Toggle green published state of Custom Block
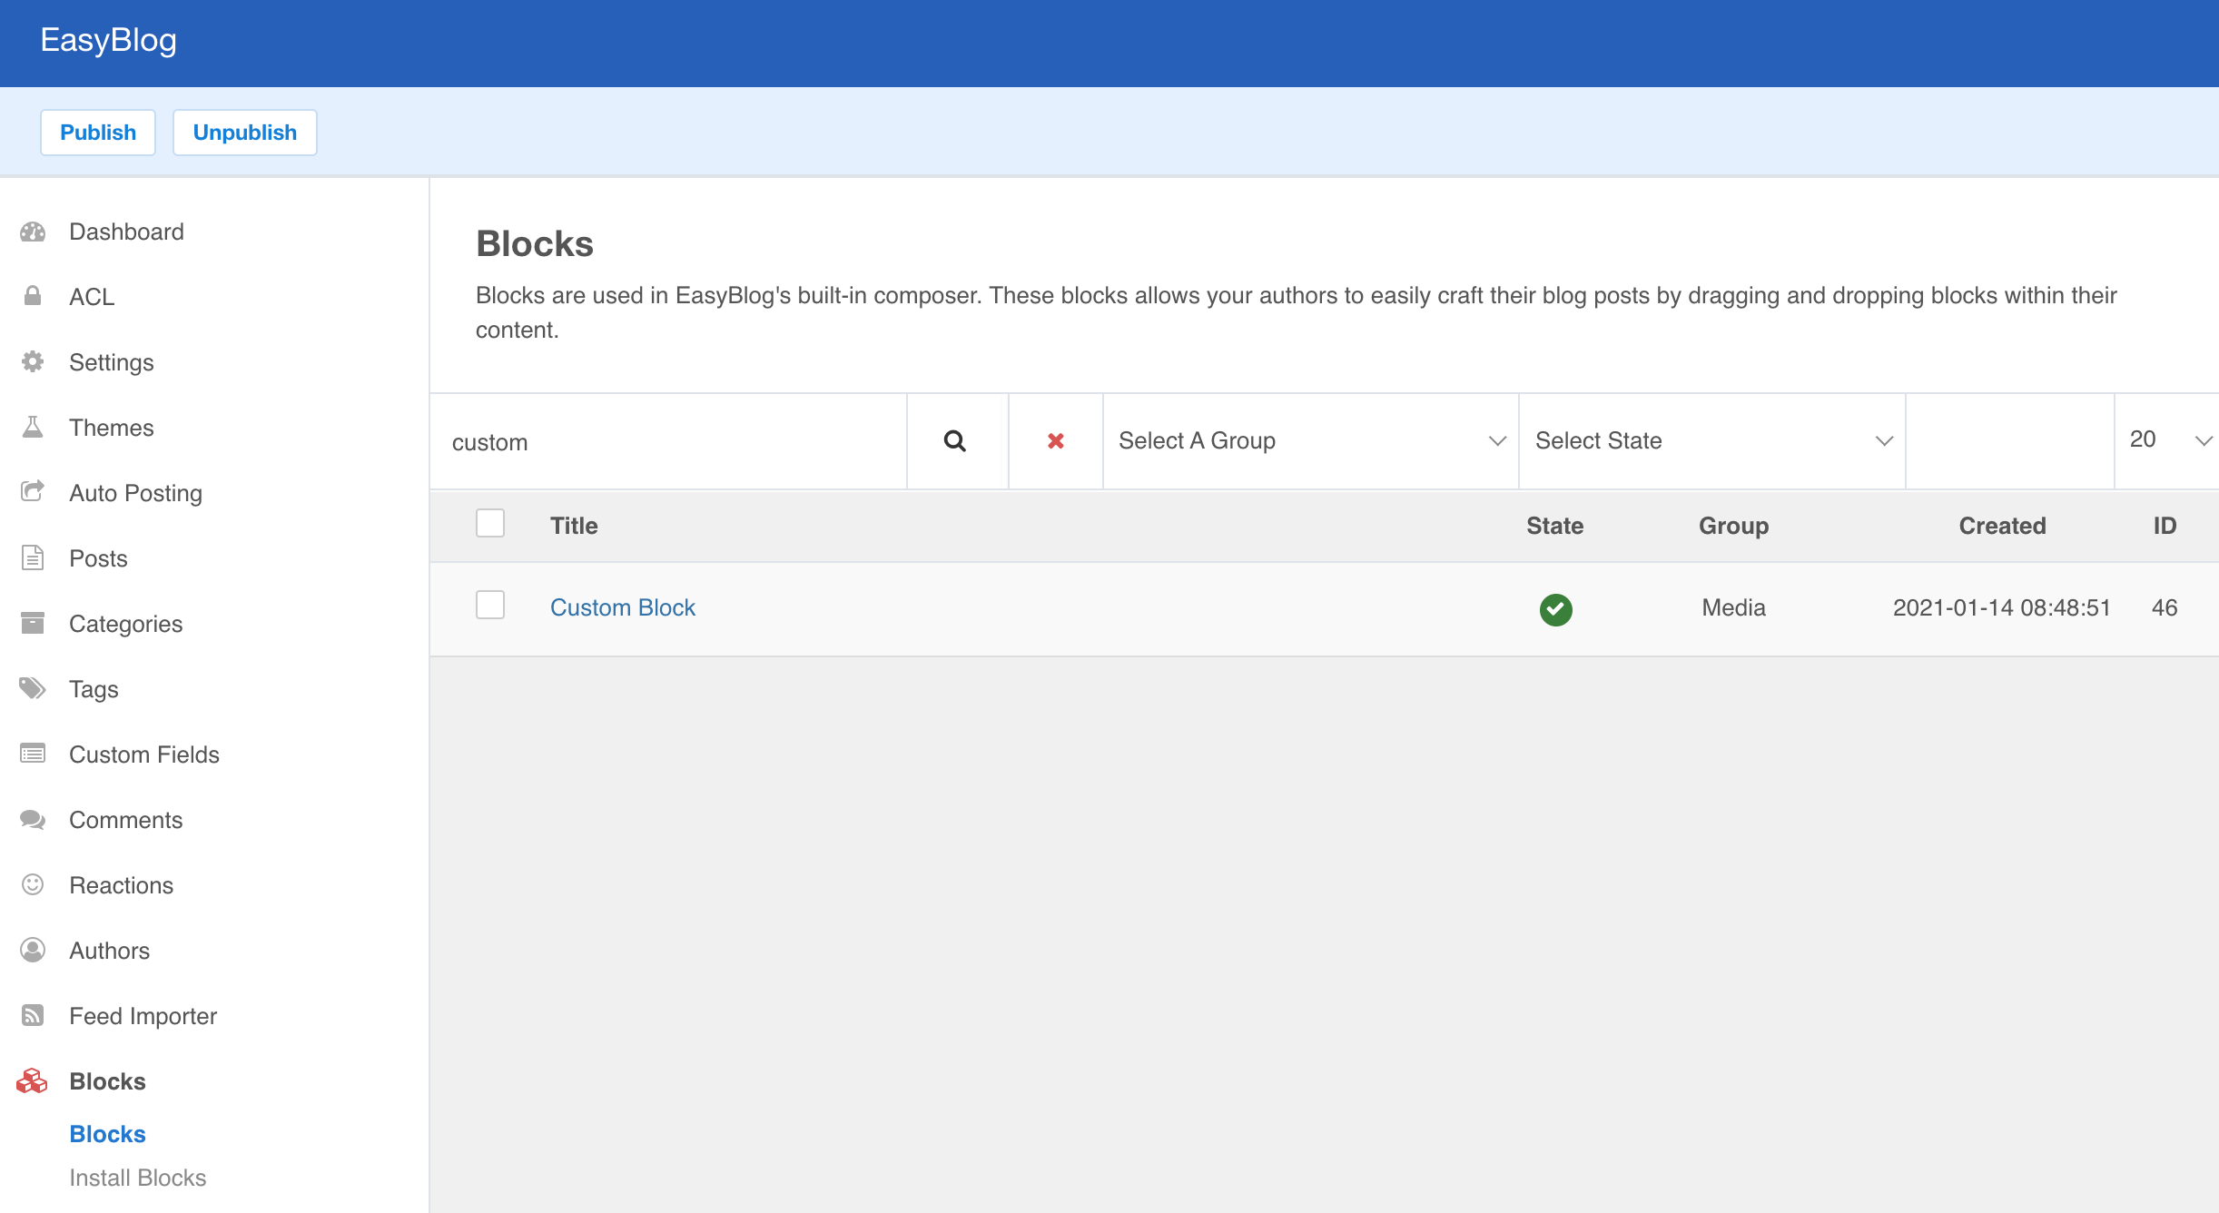2219x1213 pixels. (1555, 608)
